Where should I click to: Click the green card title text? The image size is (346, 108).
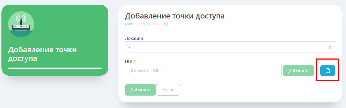[42, 54]
